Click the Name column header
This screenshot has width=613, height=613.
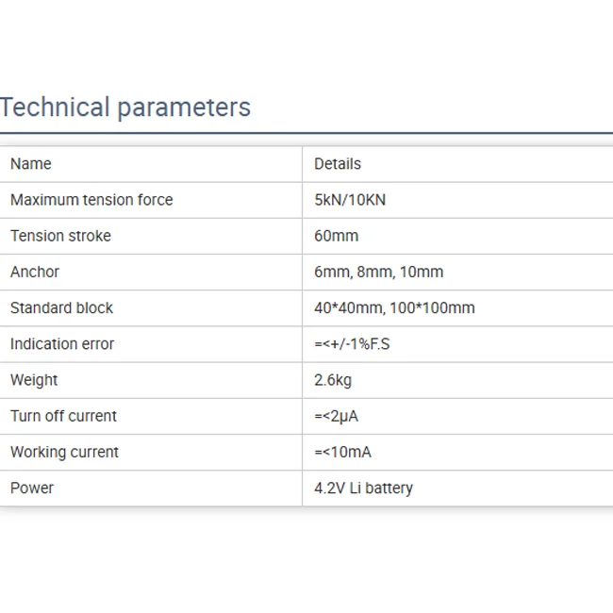coord(31,164)
